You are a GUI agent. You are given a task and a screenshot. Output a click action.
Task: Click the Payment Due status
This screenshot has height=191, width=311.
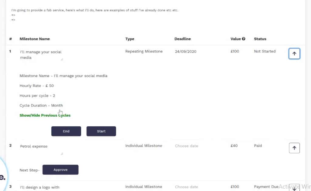tap(266, 187)
